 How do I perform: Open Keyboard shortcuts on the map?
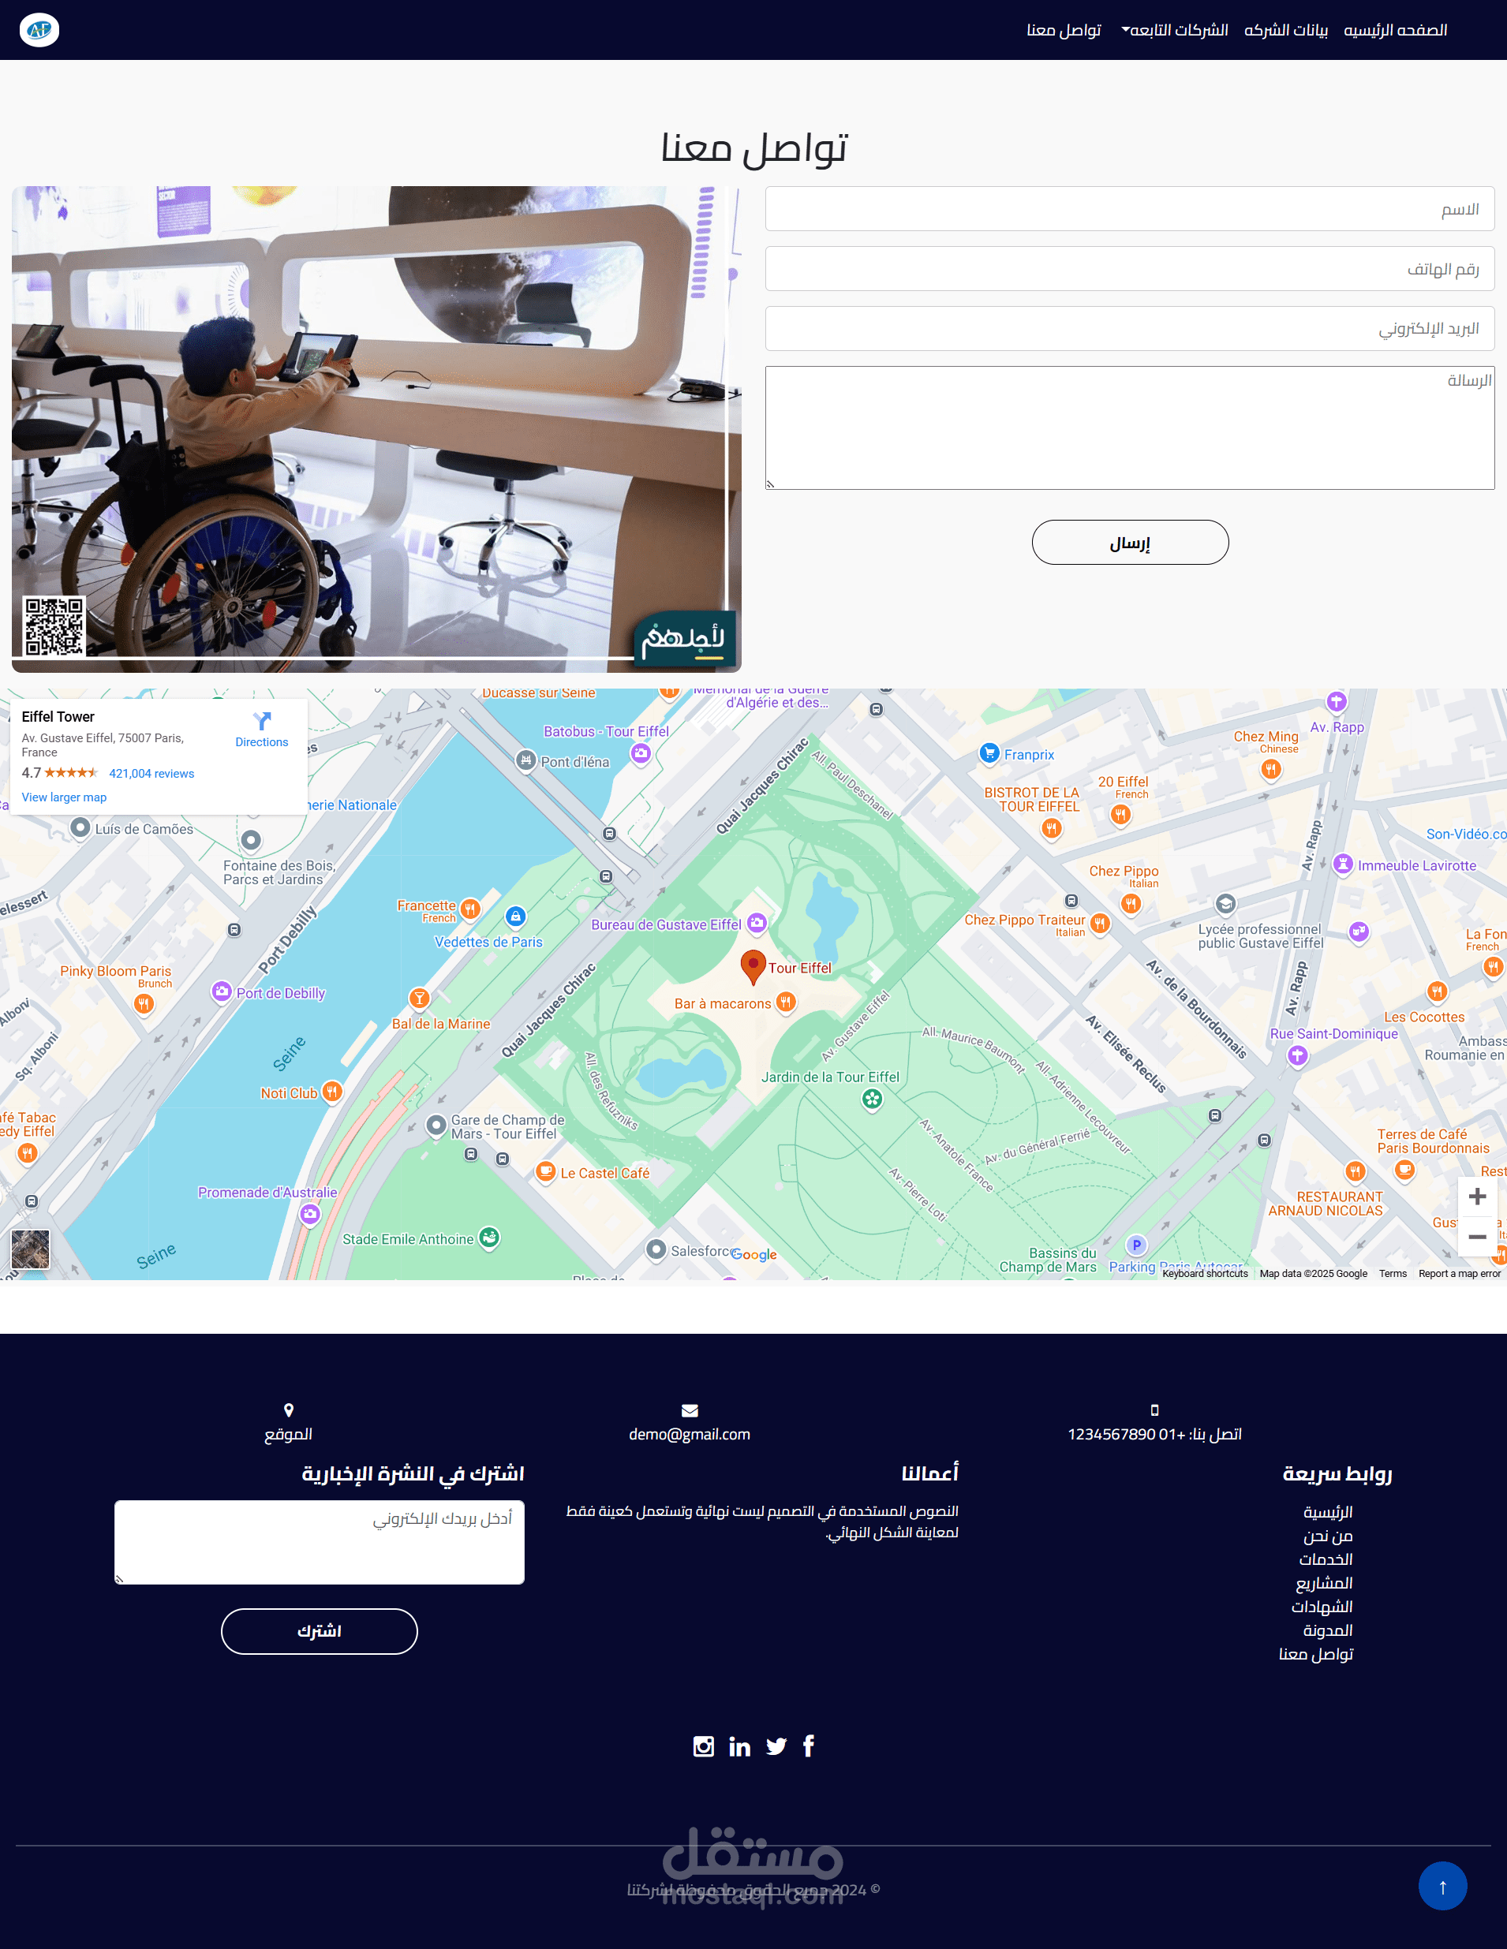tap(1204, 1274)
